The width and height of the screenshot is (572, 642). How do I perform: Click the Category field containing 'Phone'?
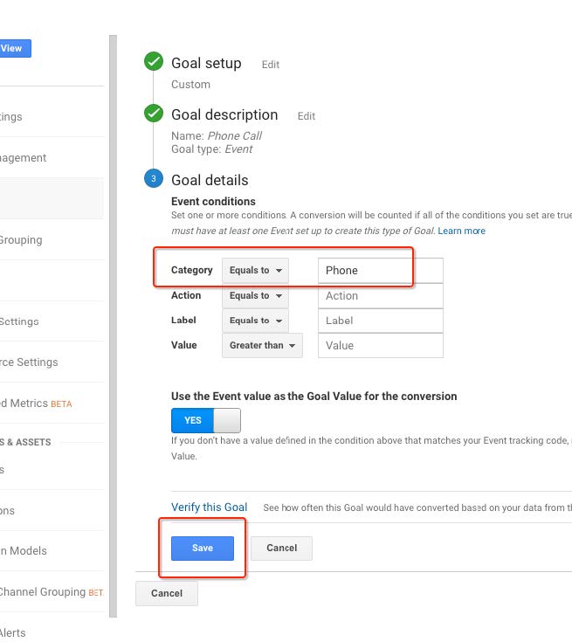click(x=380, y=271)
